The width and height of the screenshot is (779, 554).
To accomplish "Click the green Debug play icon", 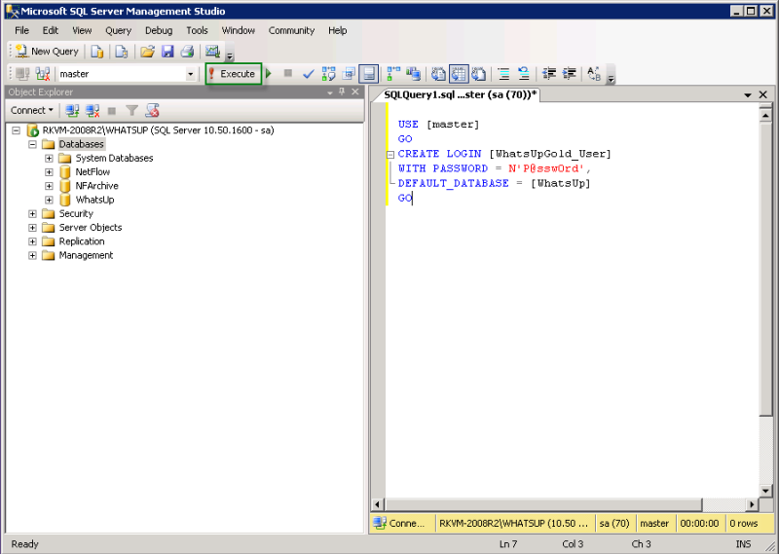I will pyautogui.click(x=269, y=74).
